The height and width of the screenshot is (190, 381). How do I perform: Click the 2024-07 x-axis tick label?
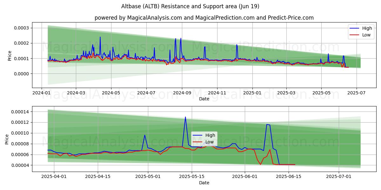[146, 93]
